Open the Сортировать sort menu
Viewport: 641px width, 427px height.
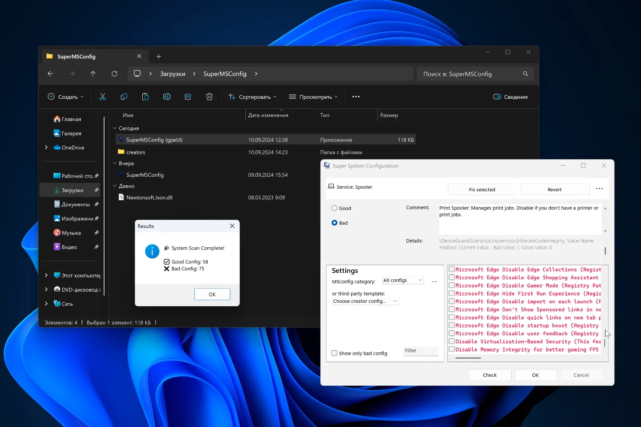(252, 97)
